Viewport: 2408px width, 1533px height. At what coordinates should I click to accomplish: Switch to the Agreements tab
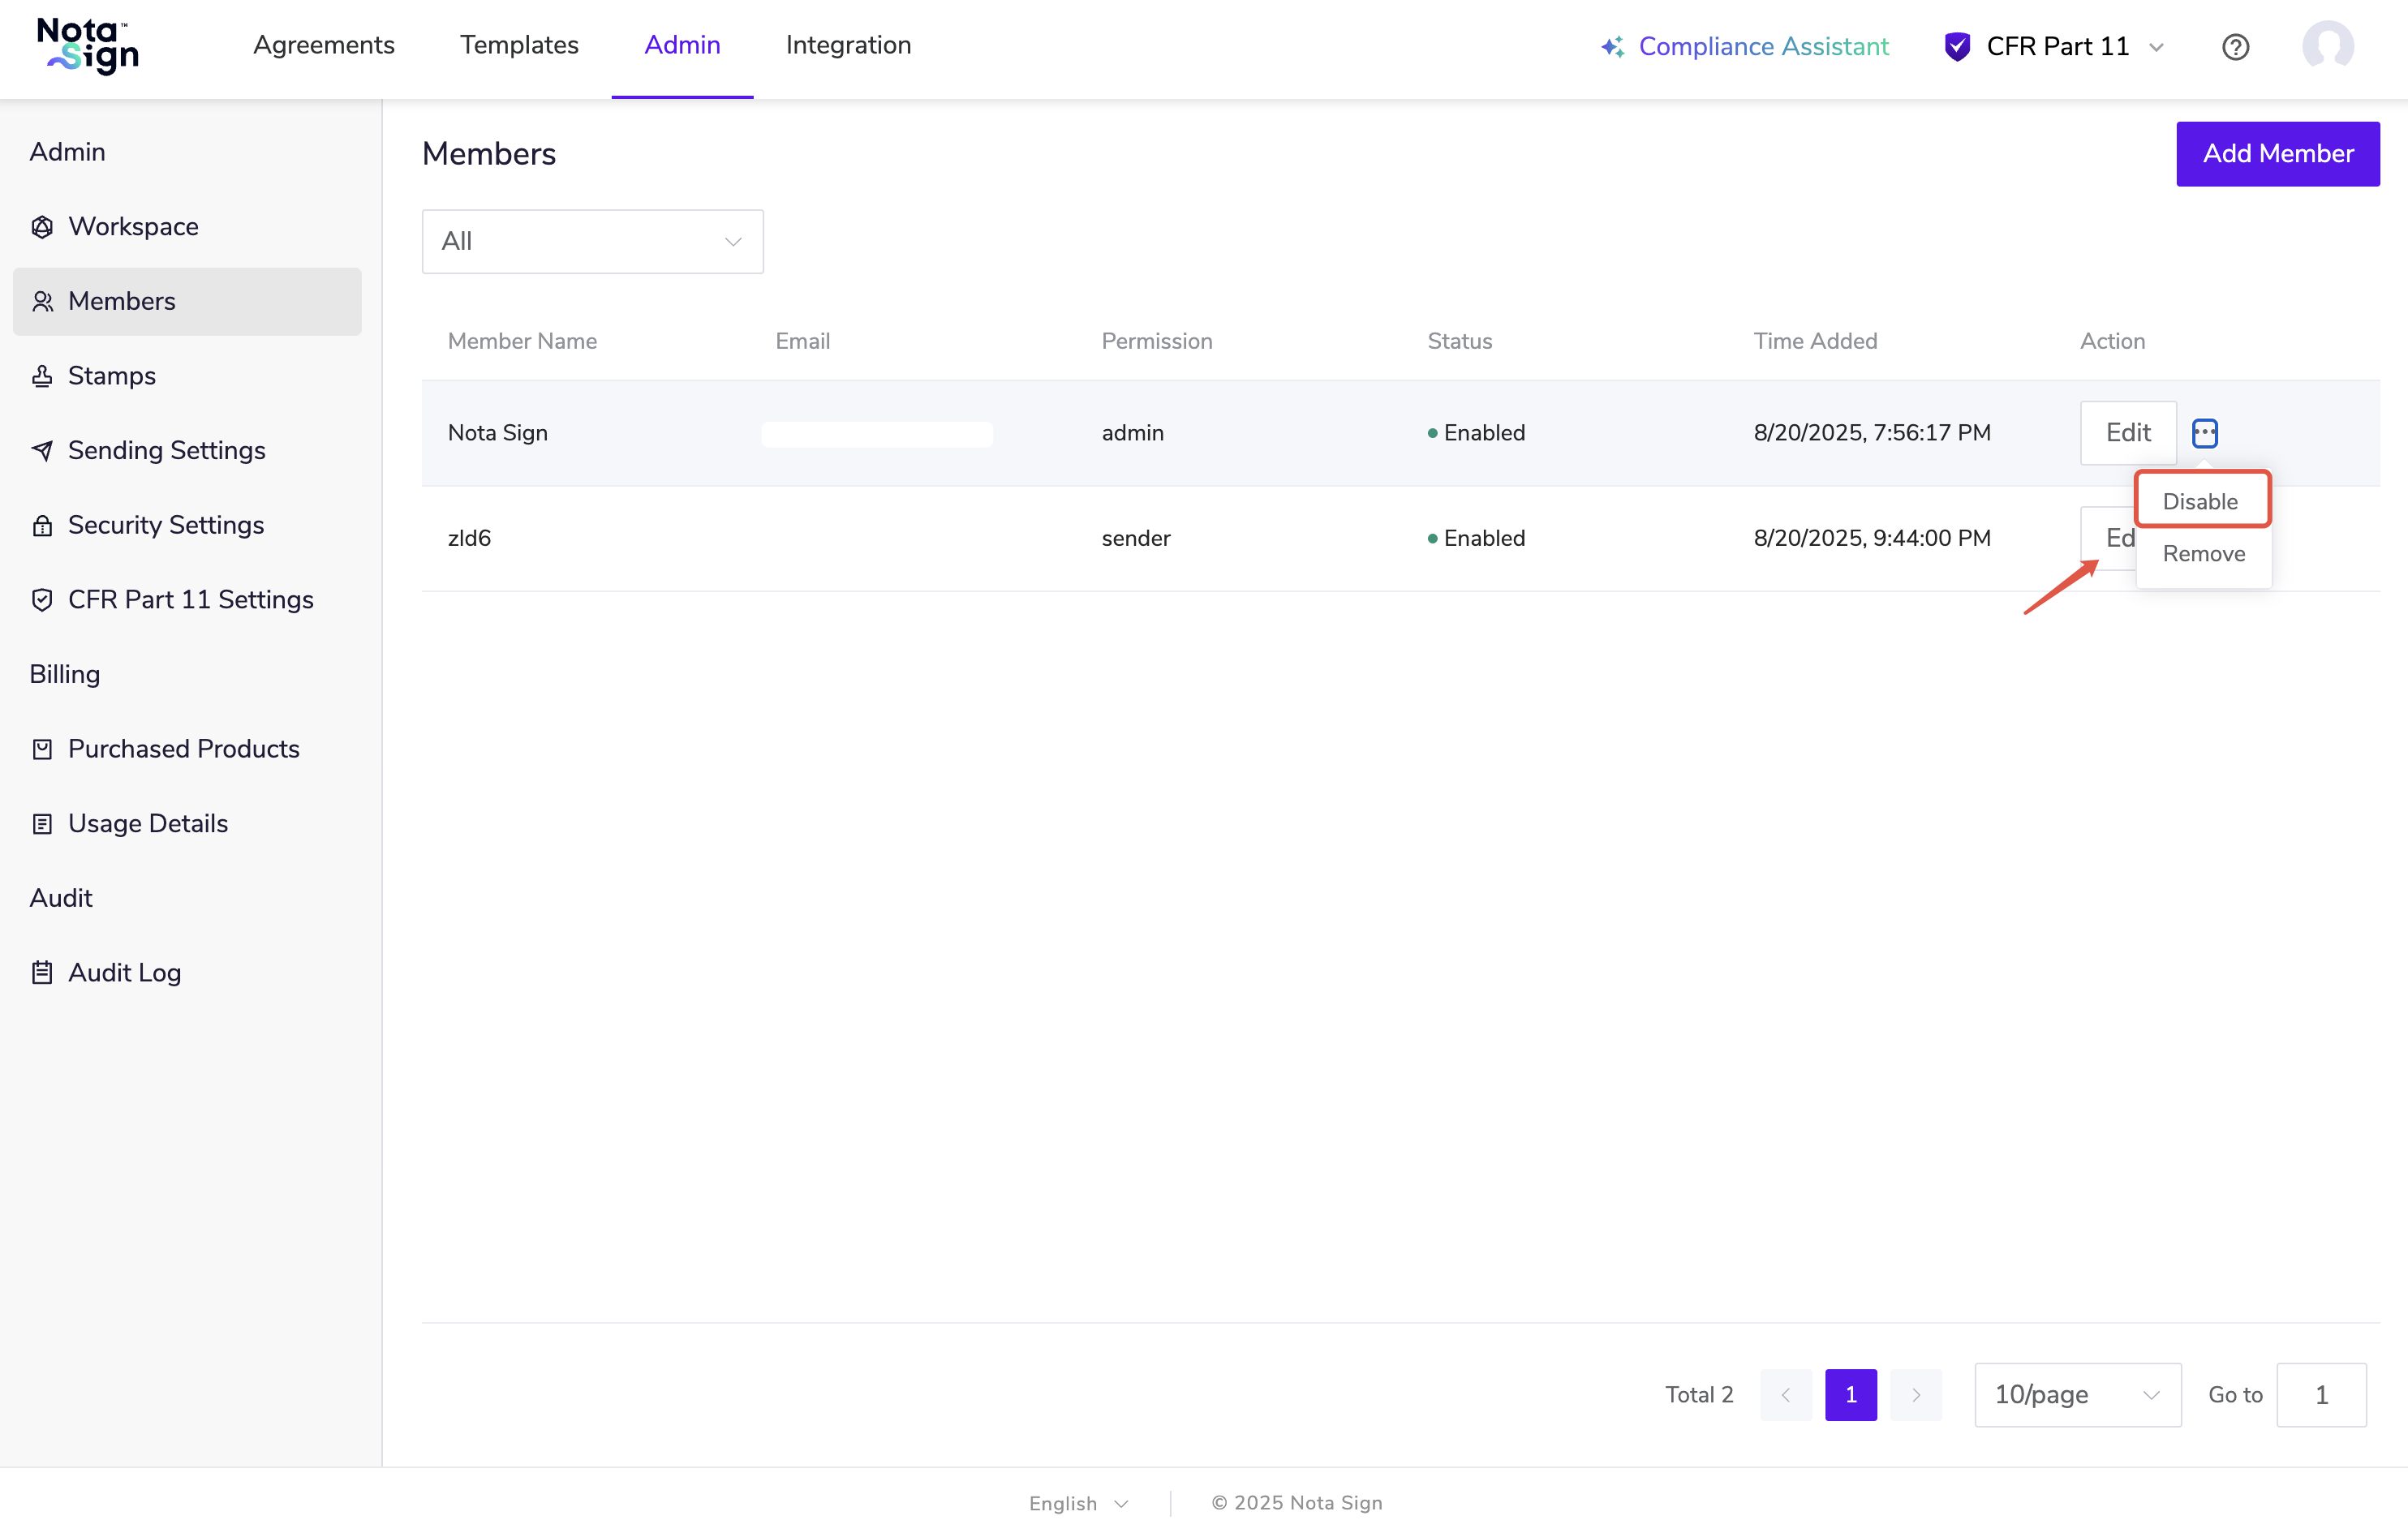[x=323, y=46]
